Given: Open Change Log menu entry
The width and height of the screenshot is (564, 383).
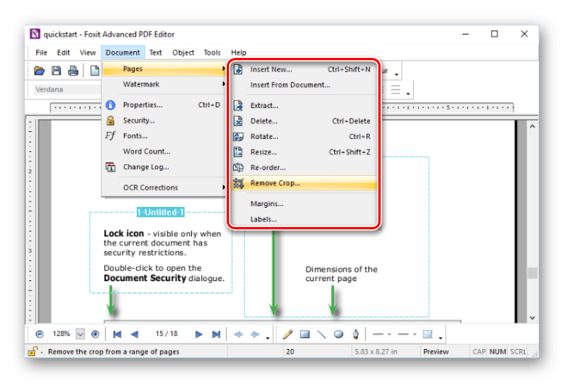Looking at the screenshot, I should click(164, 167).
